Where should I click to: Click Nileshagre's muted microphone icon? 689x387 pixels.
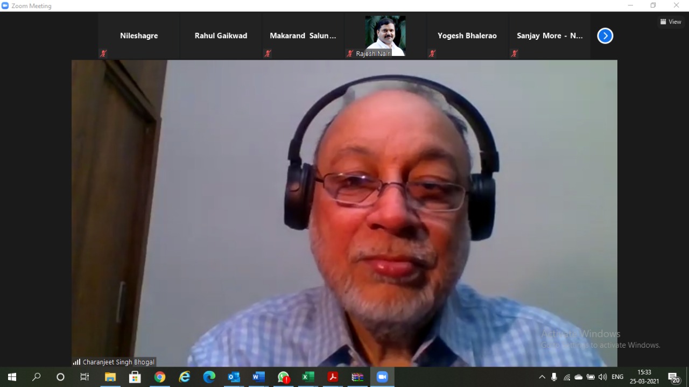coord(103,53)
